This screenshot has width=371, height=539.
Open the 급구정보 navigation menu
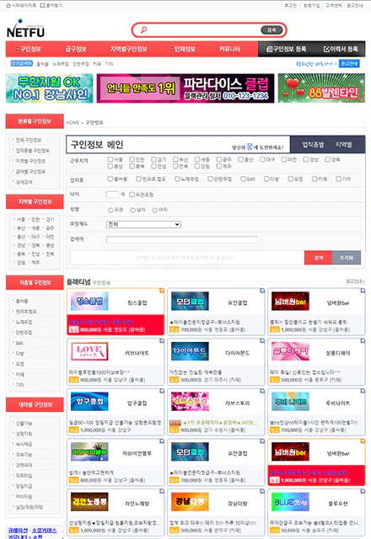click(76, 49)
